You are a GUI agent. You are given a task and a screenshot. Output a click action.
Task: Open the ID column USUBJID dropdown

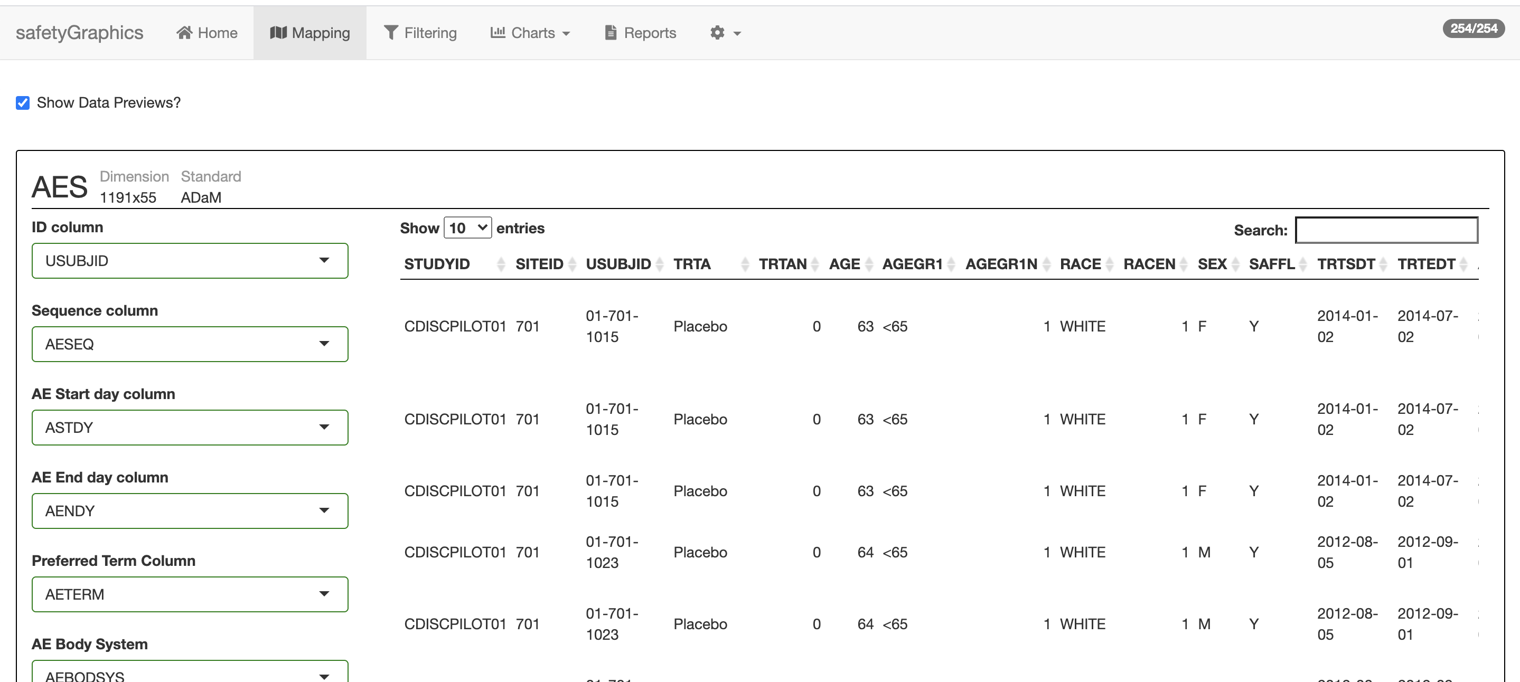pyautogui.click(x=190, y=261)
